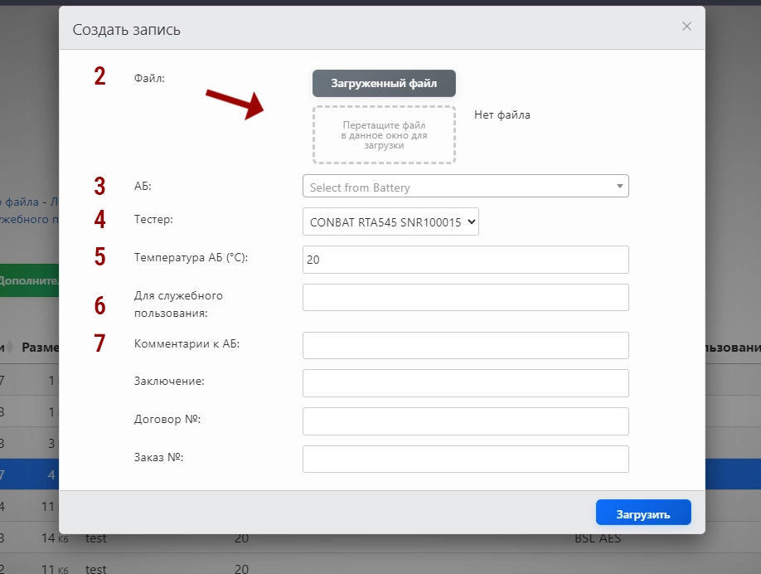
Task: Sort table by the Размер column header
Action: (x=40, y=348)
